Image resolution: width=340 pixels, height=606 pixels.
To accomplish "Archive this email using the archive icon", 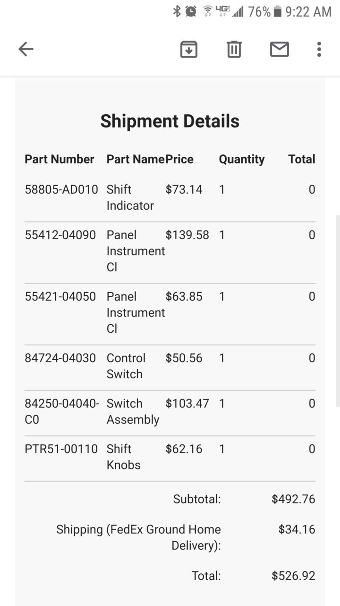I will coord(189,49).
